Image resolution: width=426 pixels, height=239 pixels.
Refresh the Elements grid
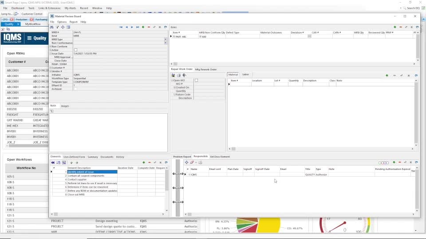pyautogui.click(x=166, y=162)
